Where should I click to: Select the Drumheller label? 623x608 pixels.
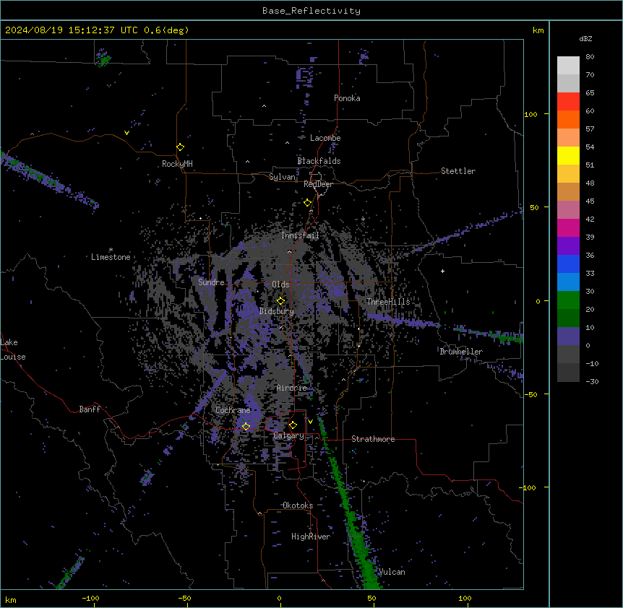pyautogui.click(x=461, y=352)
